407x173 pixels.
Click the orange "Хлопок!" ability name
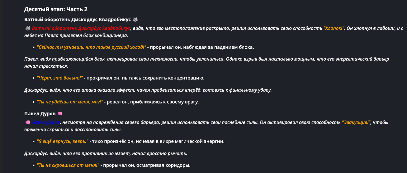tap(334, 28)
